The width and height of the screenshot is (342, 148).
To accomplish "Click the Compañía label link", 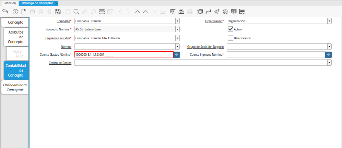I will [63, 21].
